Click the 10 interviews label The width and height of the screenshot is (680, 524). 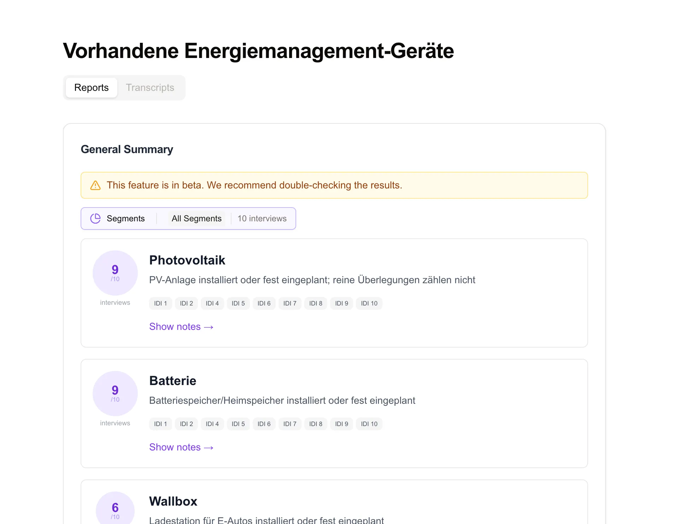[x=262, y=219]
